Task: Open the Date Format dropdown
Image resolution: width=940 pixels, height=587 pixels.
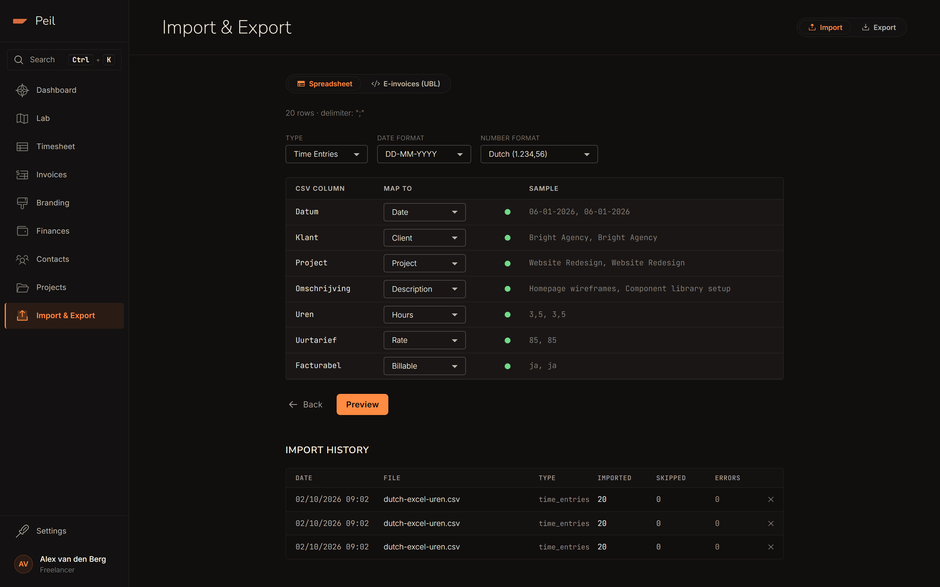Action: [x=424, y=154]
